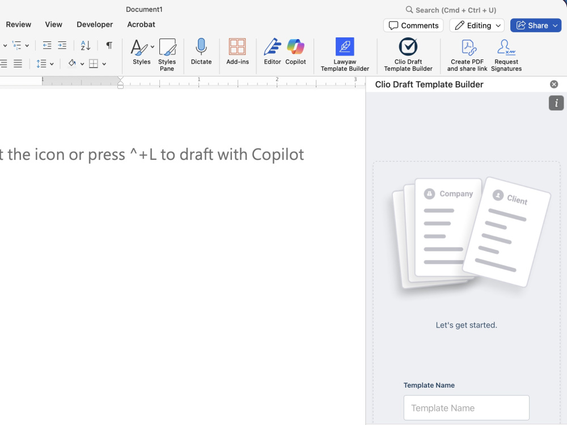This screenshot has height=425, width=567.
Task: Expand line spacing dropdown arrow
Action: coord(52,64)
